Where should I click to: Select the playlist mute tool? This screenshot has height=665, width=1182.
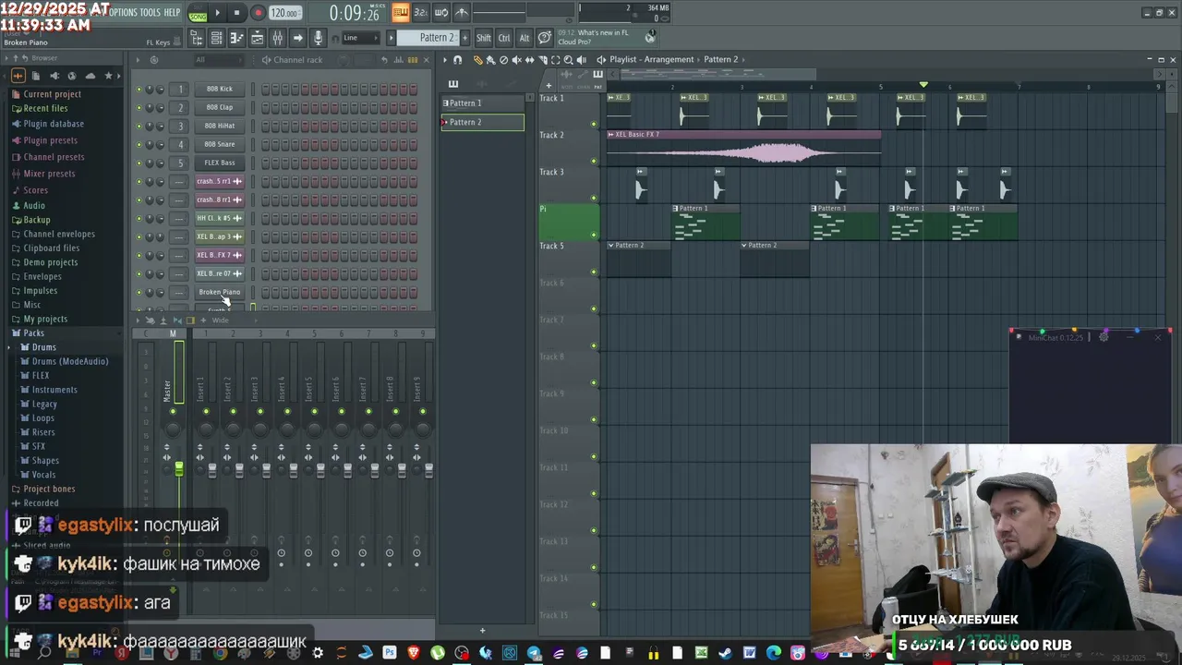pyautogui.click(x=516, y=60)
